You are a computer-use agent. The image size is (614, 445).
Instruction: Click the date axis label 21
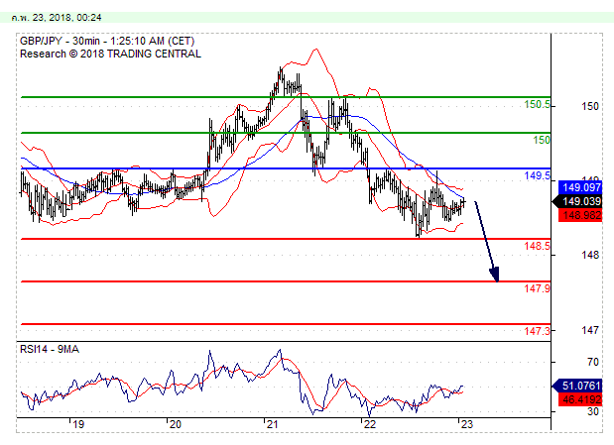click(272, 424)
